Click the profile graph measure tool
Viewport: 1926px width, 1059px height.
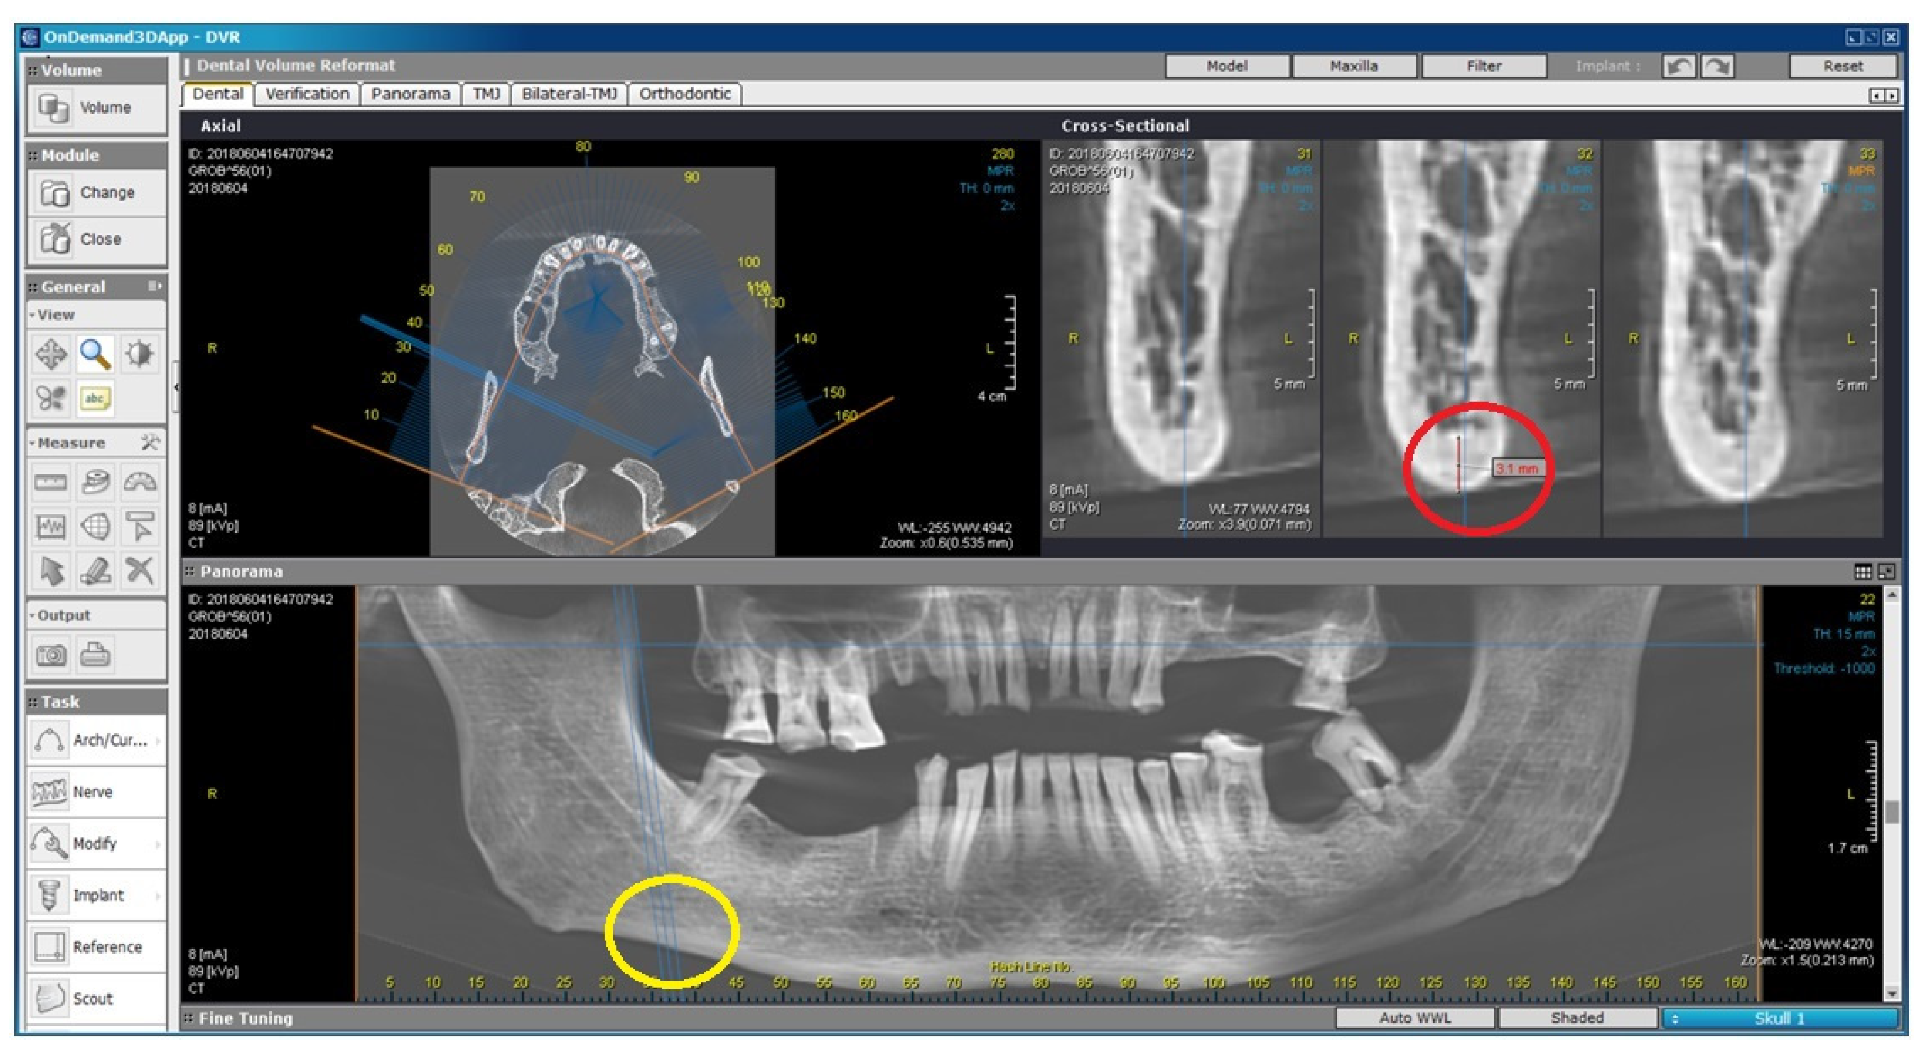point(51,527)
